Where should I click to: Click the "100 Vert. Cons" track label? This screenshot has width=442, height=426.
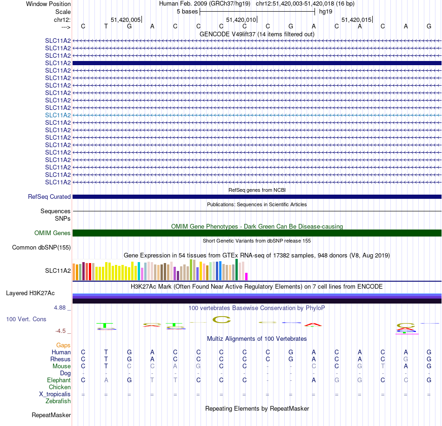26,319
